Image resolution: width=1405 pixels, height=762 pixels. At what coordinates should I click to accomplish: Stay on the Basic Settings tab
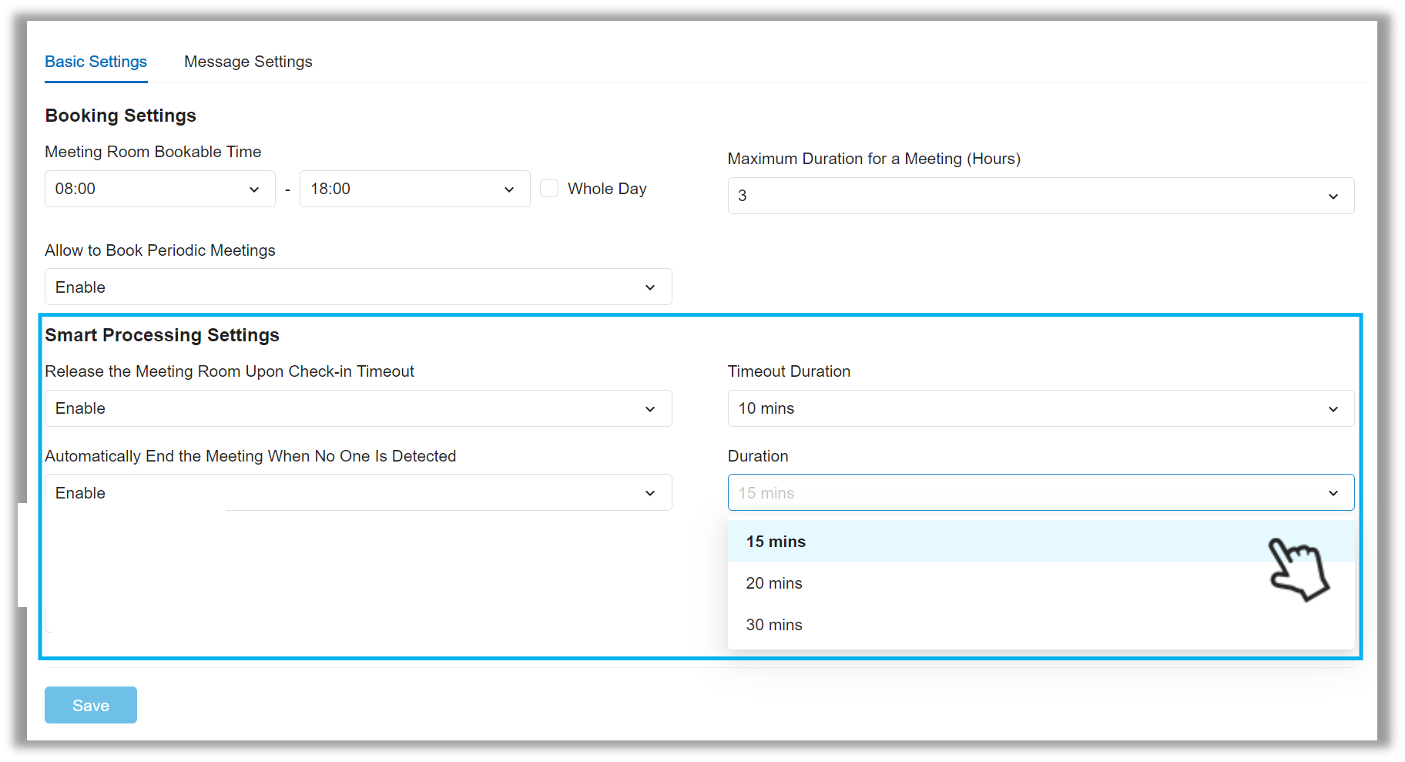pos(96,62)
